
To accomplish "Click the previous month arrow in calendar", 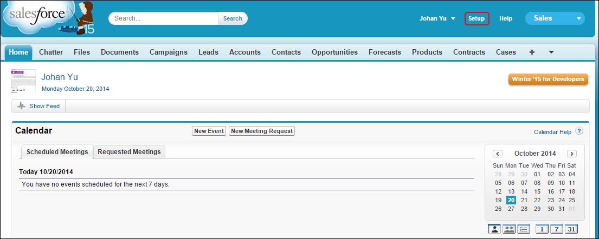I will [498, 154].
